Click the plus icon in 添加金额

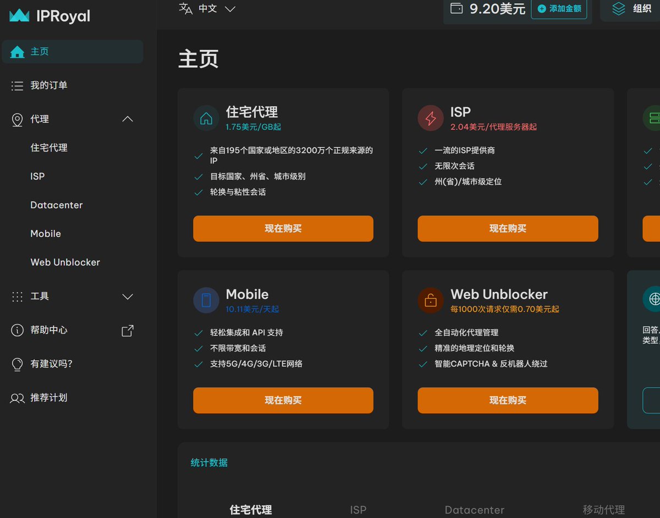coord(542,9)
